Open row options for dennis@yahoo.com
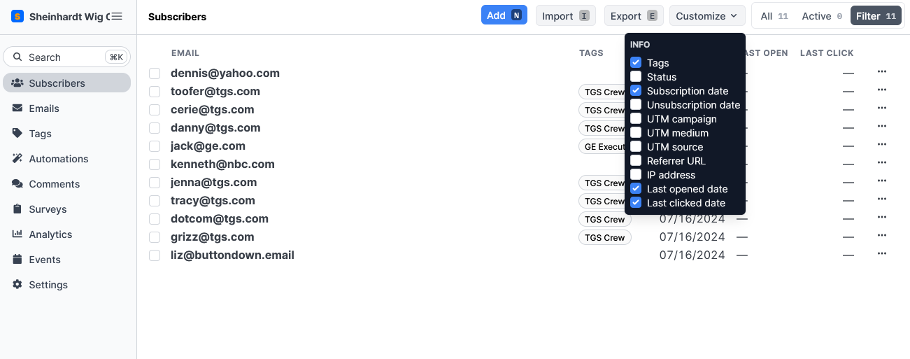The image size is (910, 359). [882, 72]
